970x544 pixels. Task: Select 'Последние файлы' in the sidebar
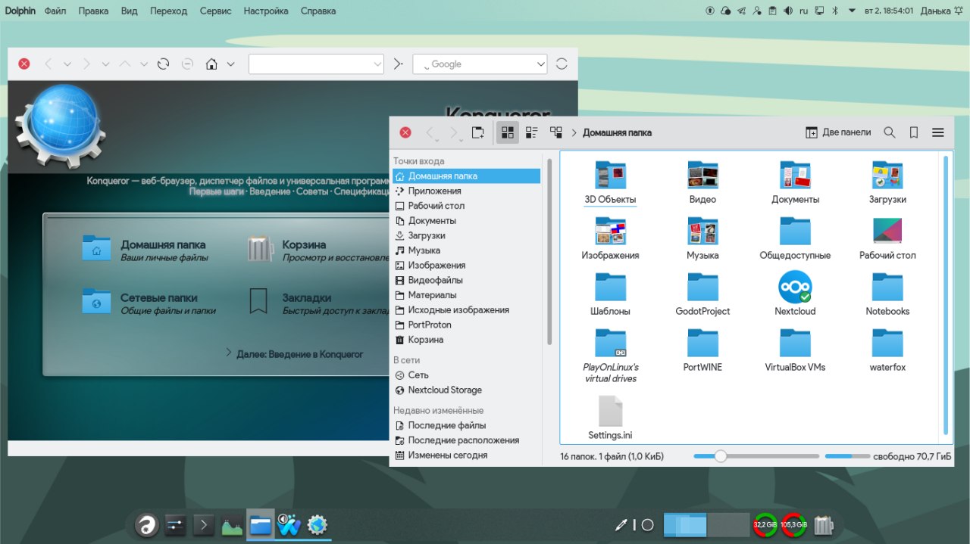click(466, 425)
